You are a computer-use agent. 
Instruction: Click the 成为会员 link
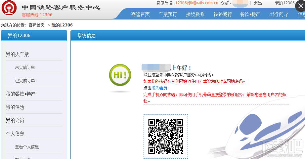[x=159, y=88]
